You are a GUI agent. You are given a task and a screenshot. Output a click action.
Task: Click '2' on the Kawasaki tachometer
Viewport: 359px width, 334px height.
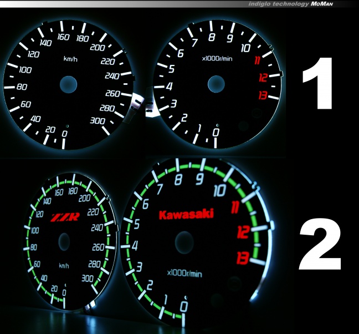[x=150, y=285]
